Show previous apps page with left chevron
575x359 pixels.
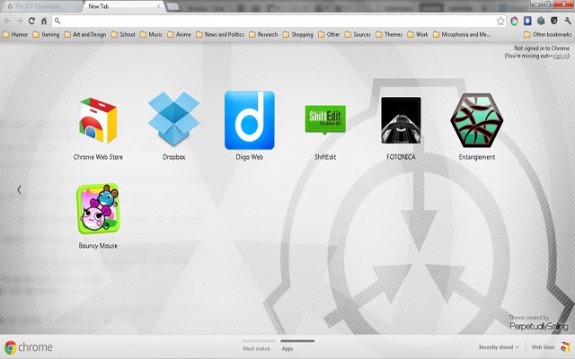(x=19, y=189)
